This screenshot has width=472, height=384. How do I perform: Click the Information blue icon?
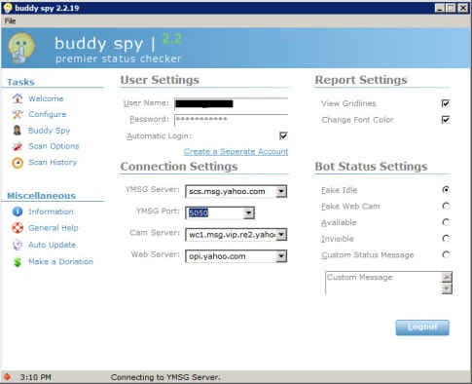coord(18,211)
